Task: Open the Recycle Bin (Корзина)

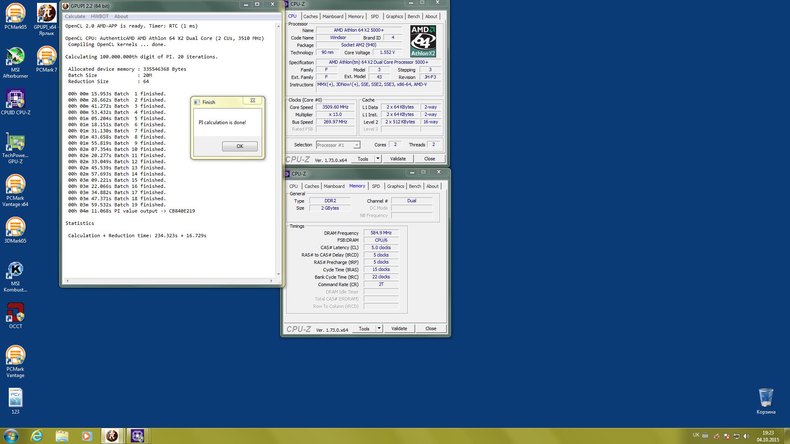Action: click(x=766, y=401)
